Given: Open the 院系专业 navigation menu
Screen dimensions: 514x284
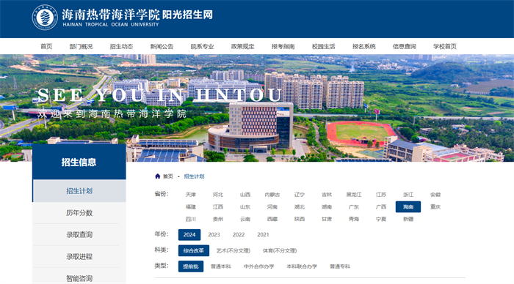Looking at the screenshot, I should (x=202, y=46).
